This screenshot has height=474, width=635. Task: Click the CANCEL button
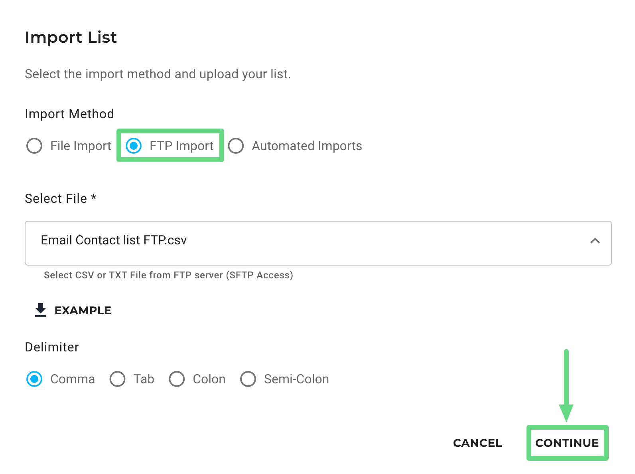[x=477, y=443]
